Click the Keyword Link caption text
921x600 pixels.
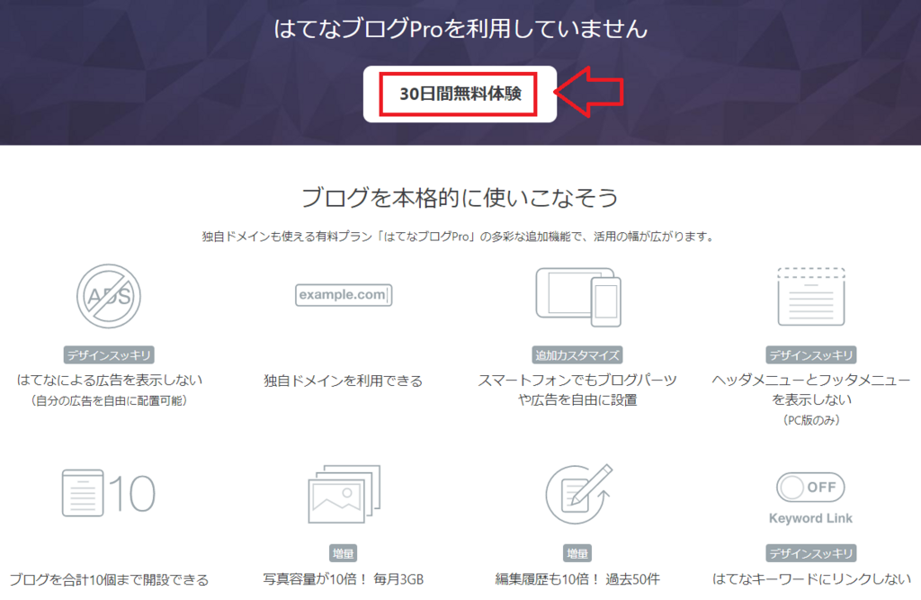(x=810, y=518)
